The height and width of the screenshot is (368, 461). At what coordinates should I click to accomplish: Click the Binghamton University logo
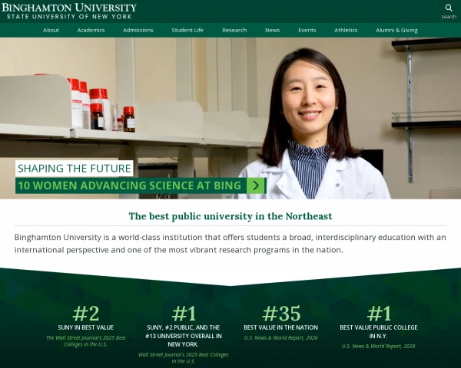[69, 11]
